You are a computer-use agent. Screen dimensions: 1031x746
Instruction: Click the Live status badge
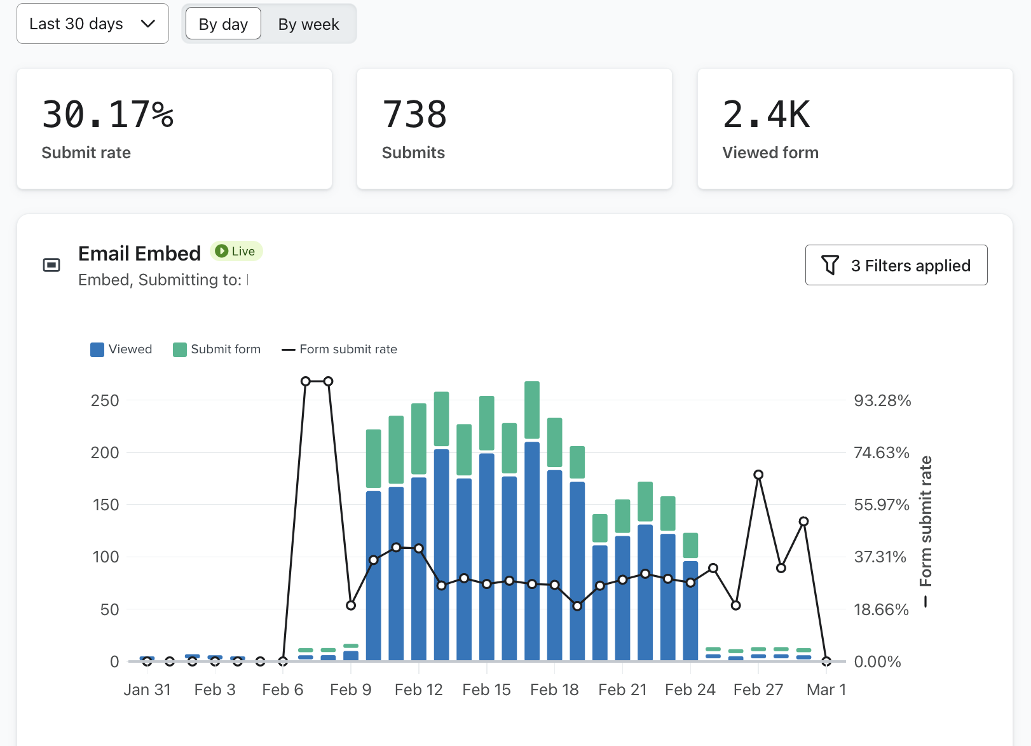pos(236,251)
